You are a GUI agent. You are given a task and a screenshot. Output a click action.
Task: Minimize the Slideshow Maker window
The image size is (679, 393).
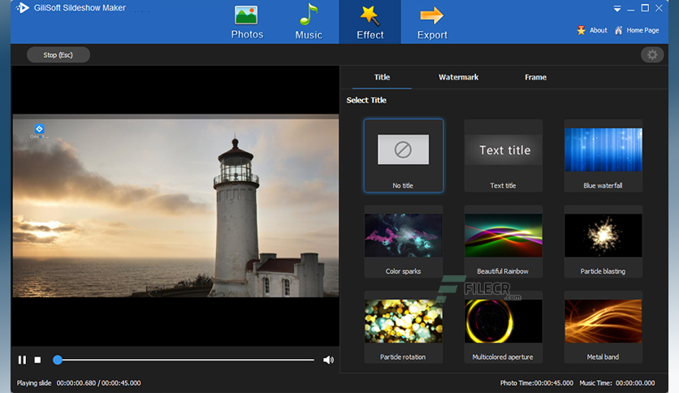pos(631,9)
